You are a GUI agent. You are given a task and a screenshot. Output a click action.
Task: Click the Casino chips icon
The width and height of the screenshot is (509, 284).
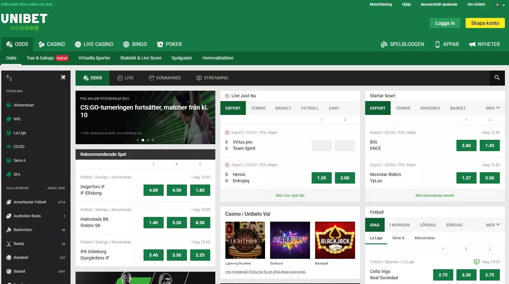point(41,44)
